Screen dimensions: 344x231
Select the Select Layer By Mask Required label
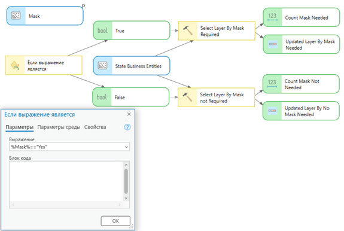pos(222,31)
